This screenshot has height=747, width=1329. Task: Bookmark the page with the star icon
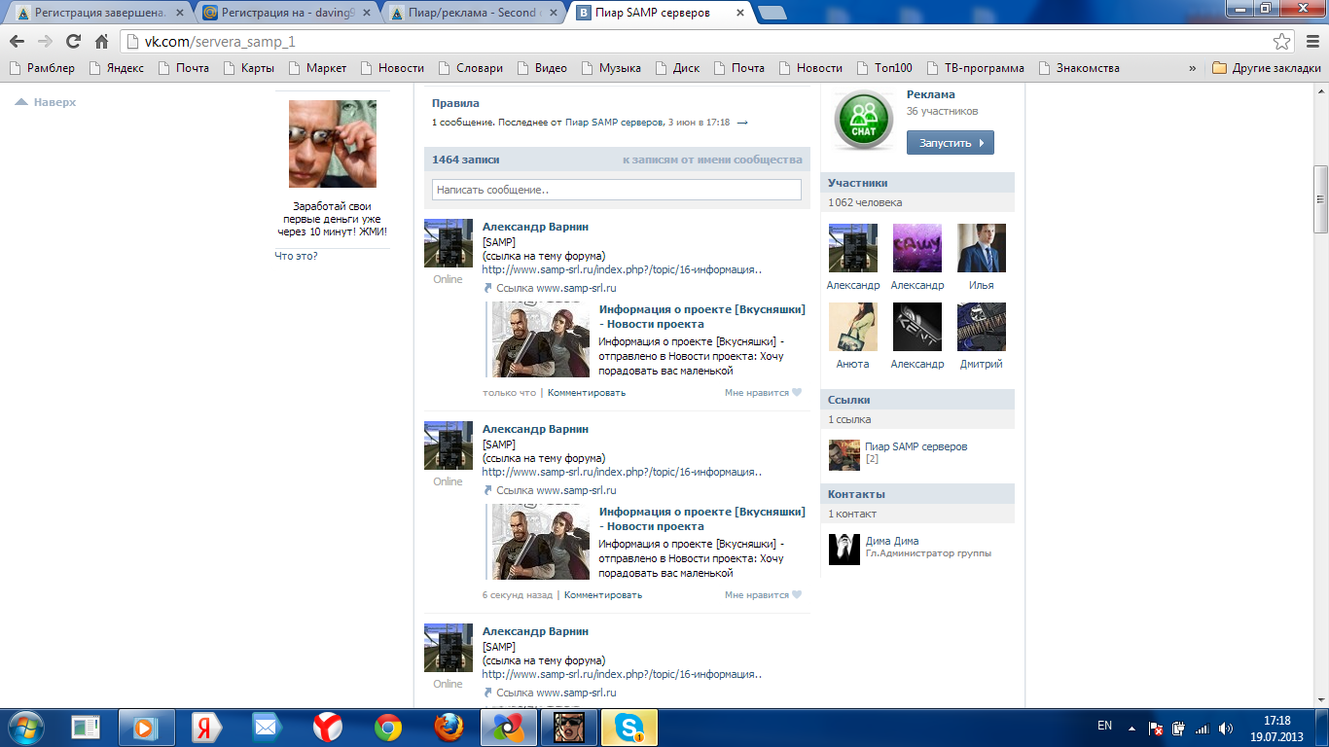(x=1281, y=42)
